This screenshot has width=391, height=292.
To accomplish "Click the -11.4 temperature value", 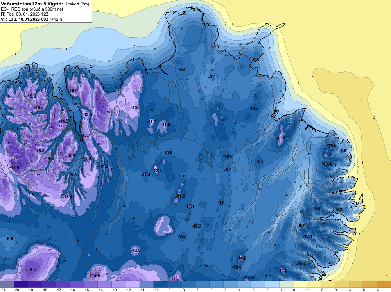I will (x=146, y=175).
